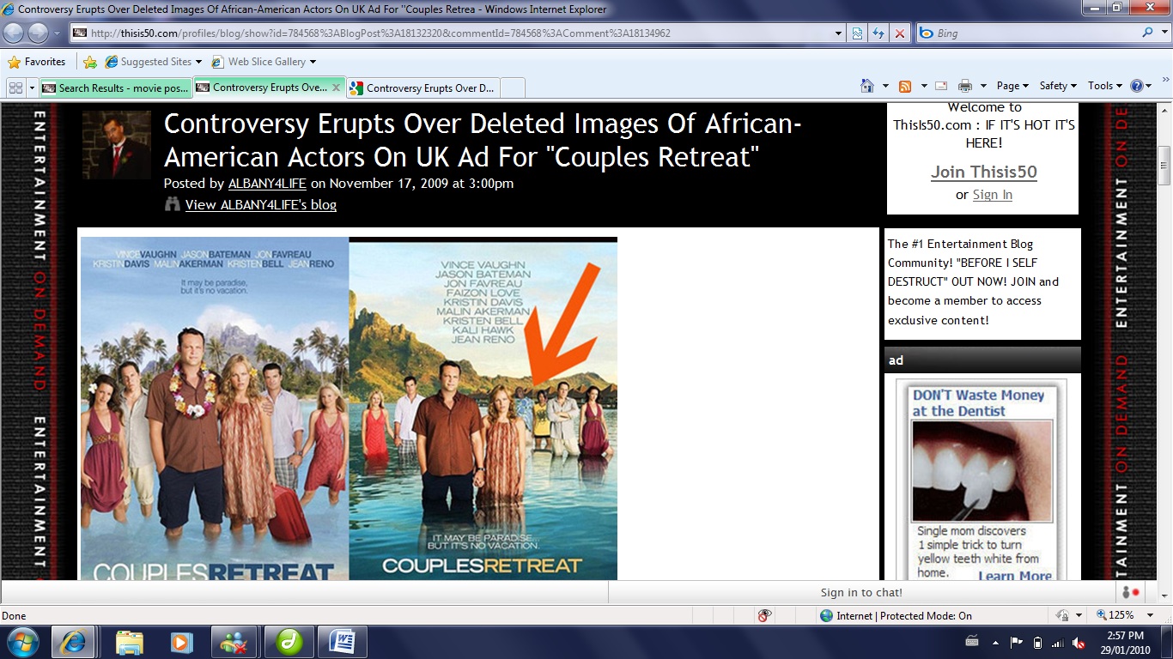
Task: Open Windows Explorer folder taskbar icon
Action: (x=129, y=642)
